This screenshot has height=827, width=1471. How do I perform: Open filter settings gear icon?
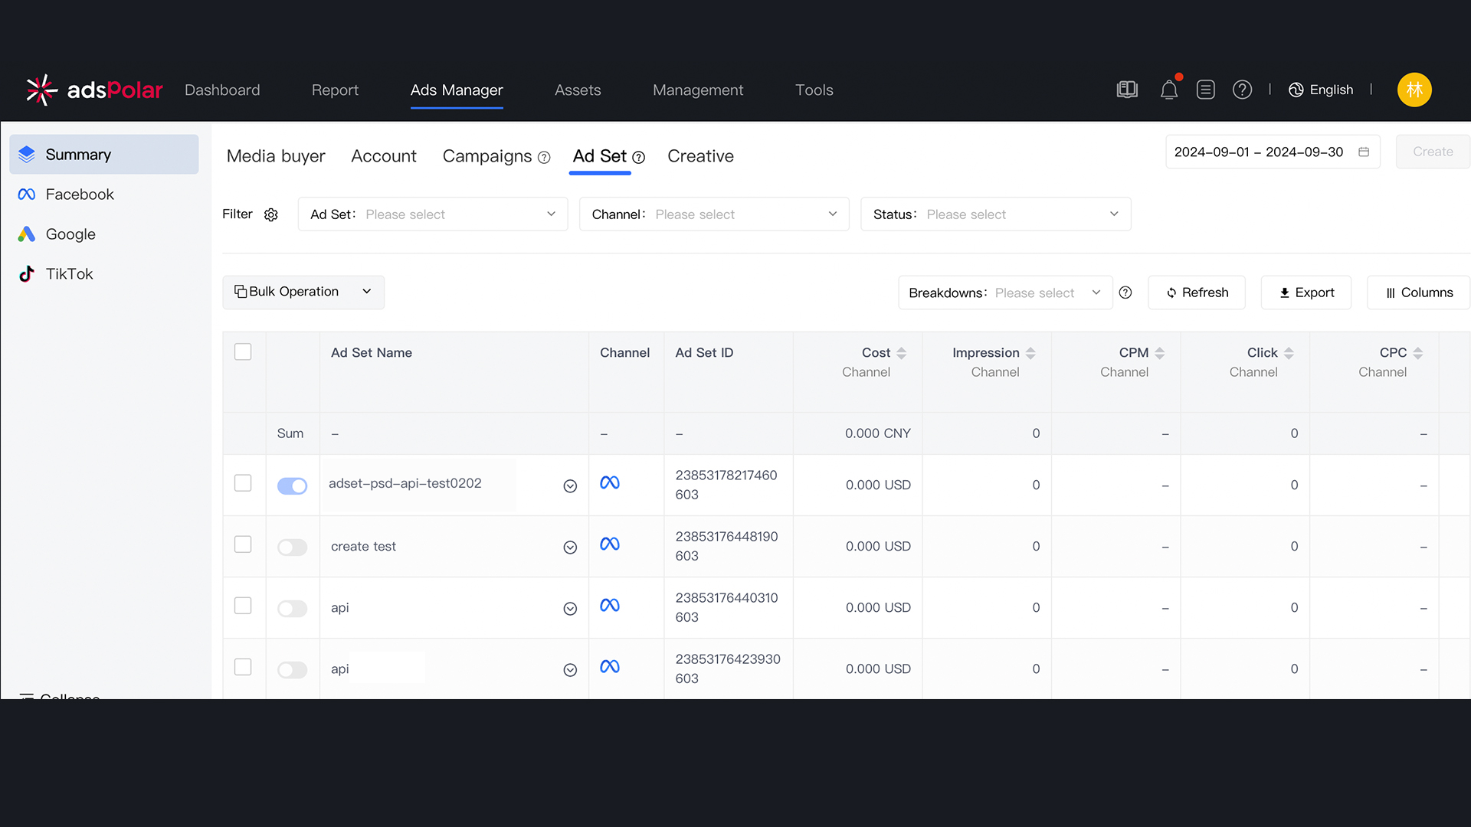tap(270, 214)
